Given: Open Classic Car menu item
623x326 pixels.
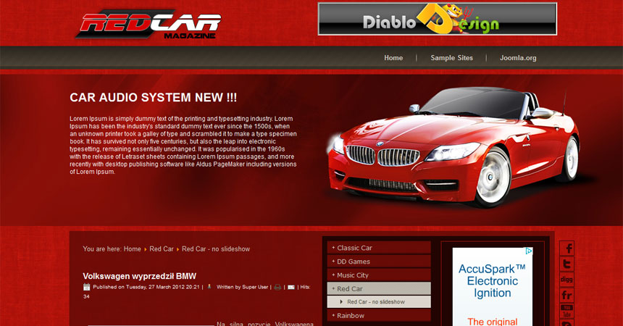Looking at the screenshot, I should [x=379, y=248].
